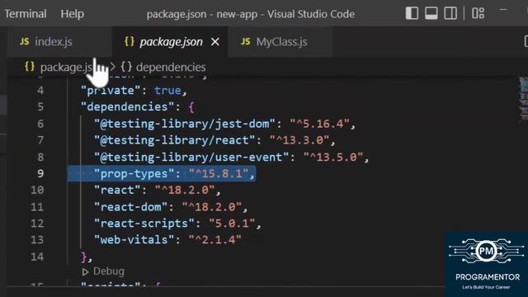Viewport: 528px width, 297px height.
Task: Switch to the MyClass.js tab
Action: (281, 42)
